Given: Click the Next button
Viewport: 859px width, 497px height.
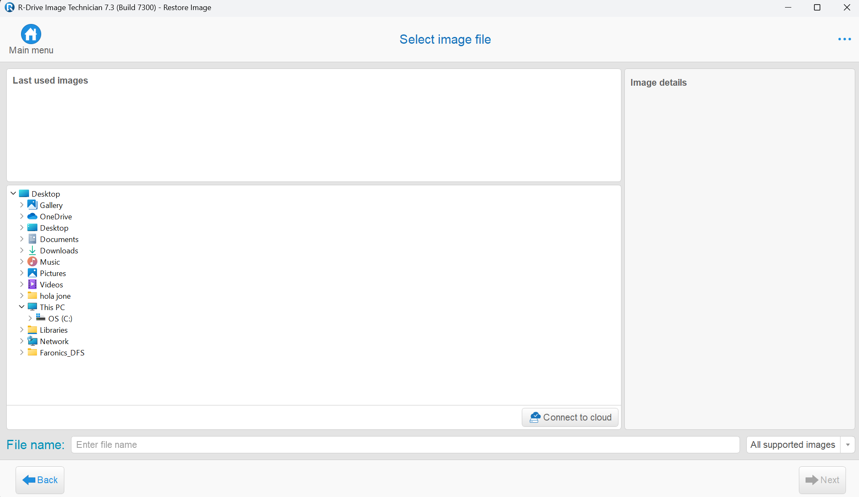Looking at the screenshot, I should [x=822, y=480].
